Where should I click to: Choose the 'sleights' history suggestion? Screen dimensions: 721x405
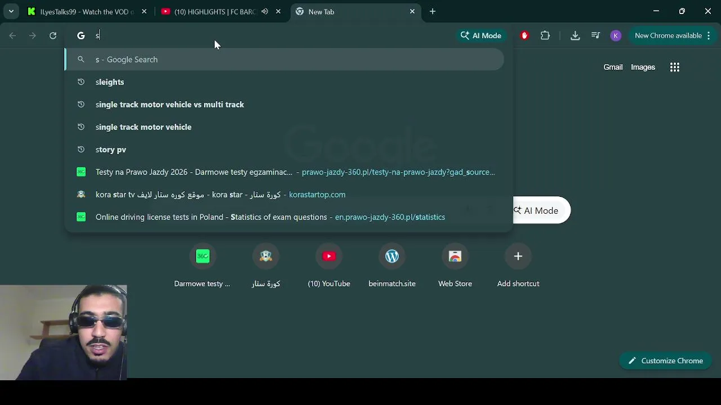pyautogui.click(x=284, y=82)
